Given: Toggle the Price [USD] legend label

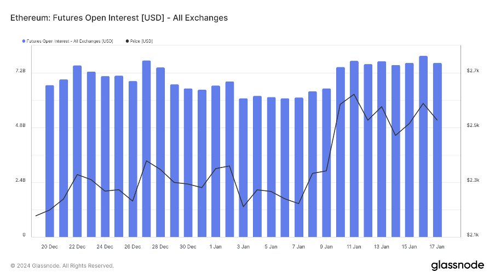Looking at the screenshot, I should pyautogui.click(x=141, y=42).
